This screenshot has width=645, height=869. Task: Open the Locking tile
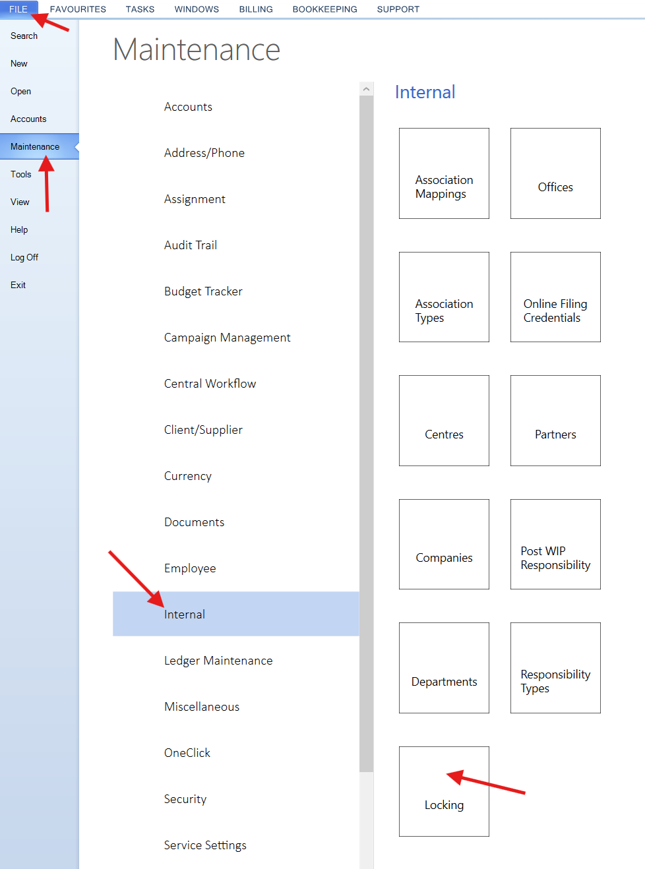click(444, 791)
